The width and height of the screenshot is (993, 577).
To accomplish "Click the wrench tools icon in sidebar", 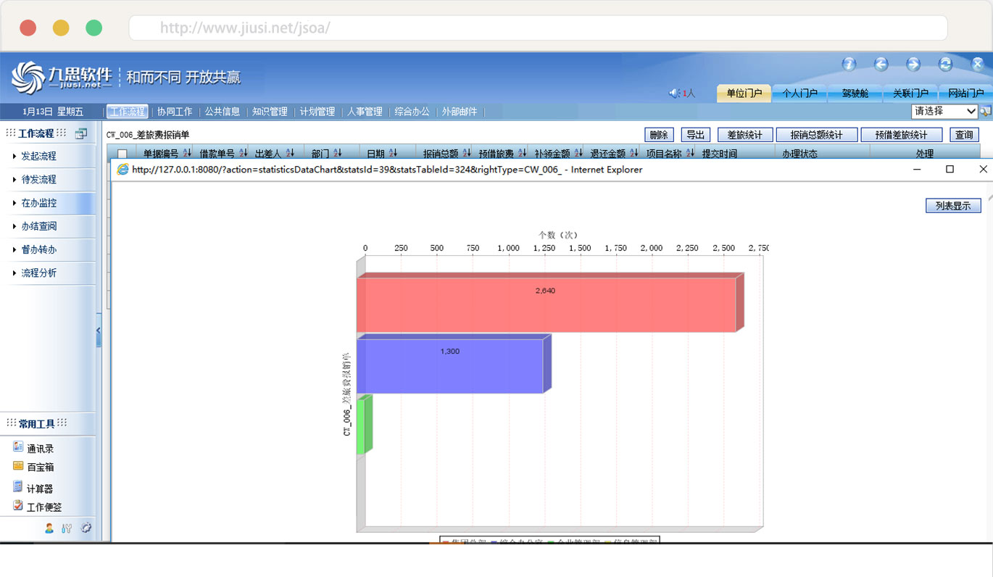I will point(67,528).
